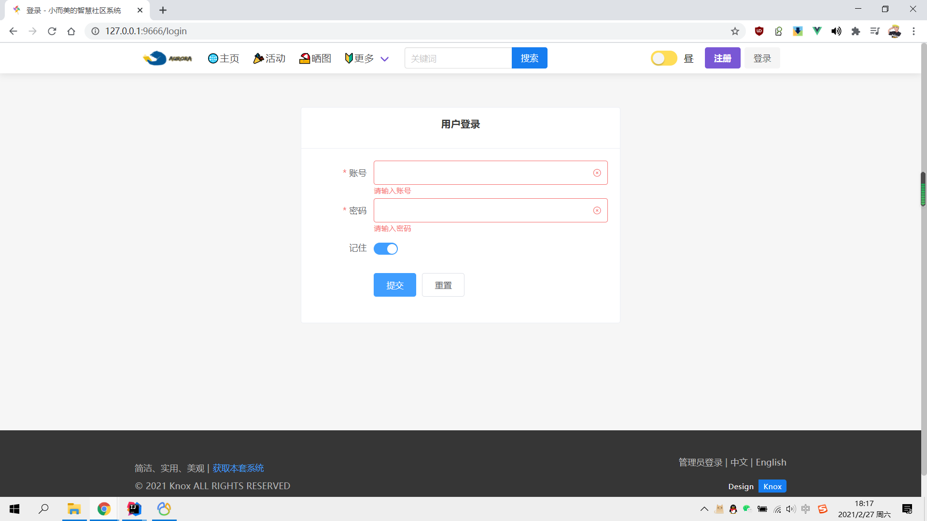Open the 获取本套系统 footer link

[238, 468]
